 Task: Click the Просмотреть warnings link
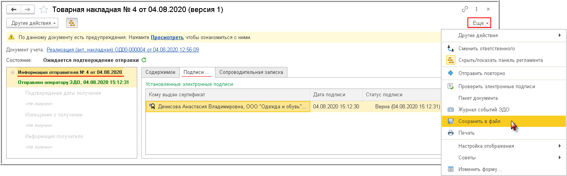pos(167,38)
